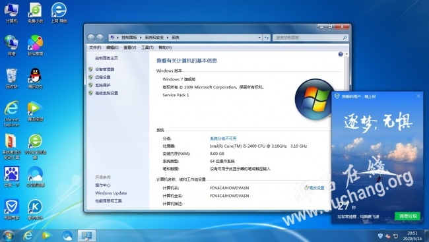The width and height of the screenshot is (429, 242).
Task: Open the Windows Update link
Action: 111,193
